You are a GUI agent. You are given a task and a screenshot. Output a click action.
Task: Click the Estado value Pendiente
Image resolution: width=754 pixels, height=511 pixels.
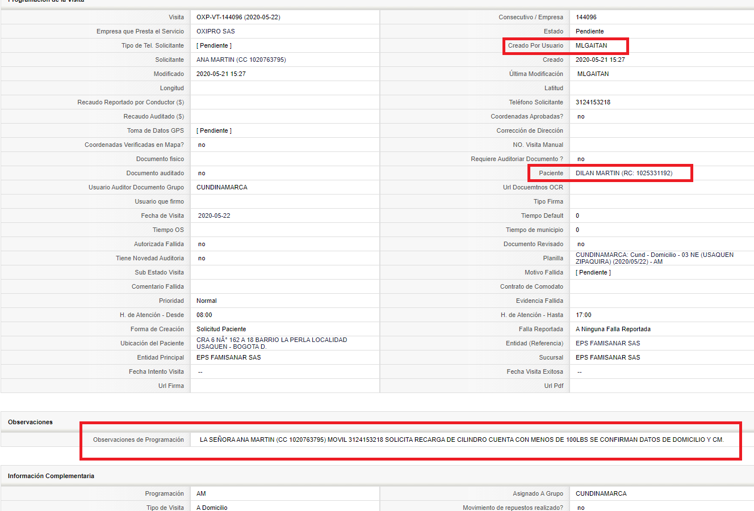[x=590, y=31]
